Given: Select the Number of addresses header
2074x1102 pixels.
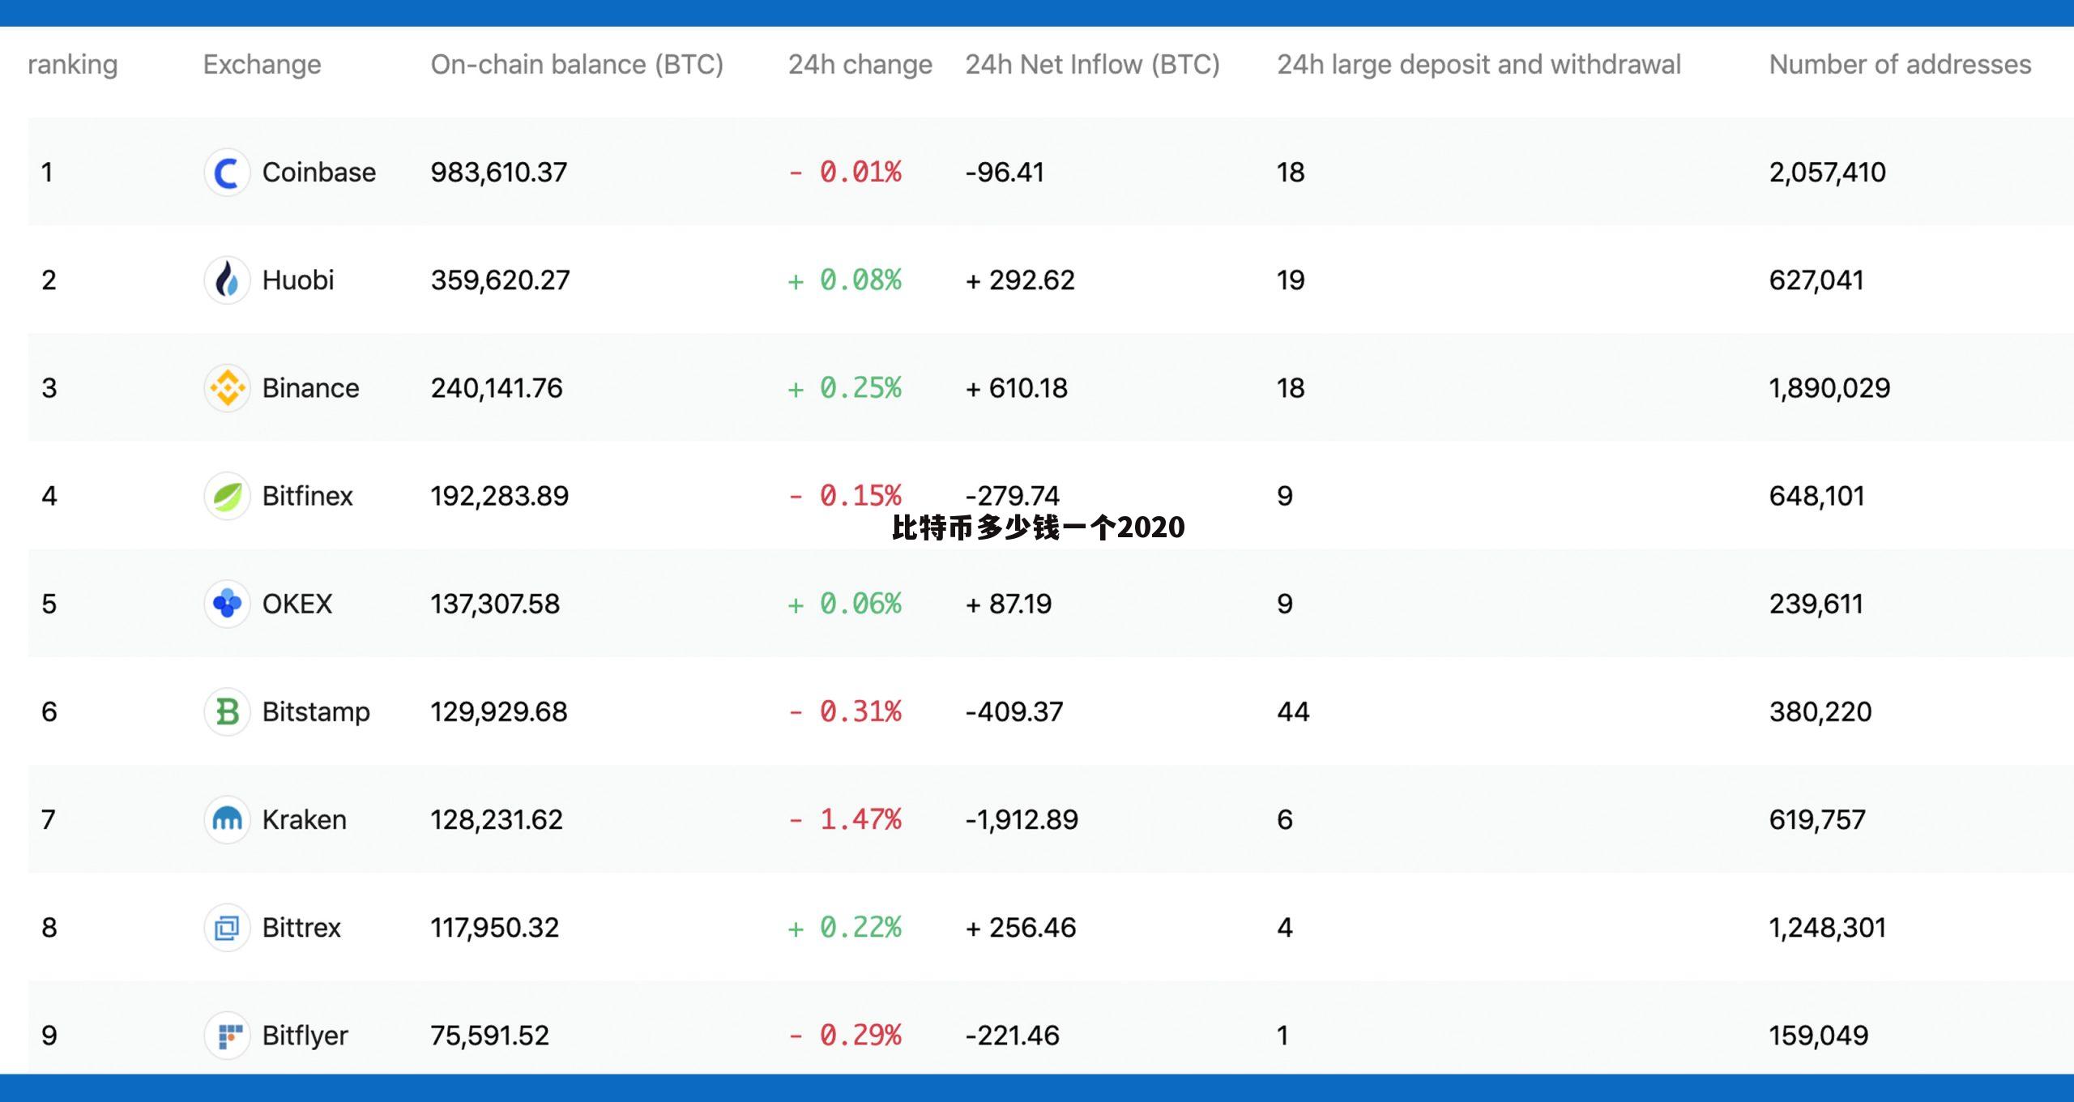Looking at the screenshot, I should 1900,65.
